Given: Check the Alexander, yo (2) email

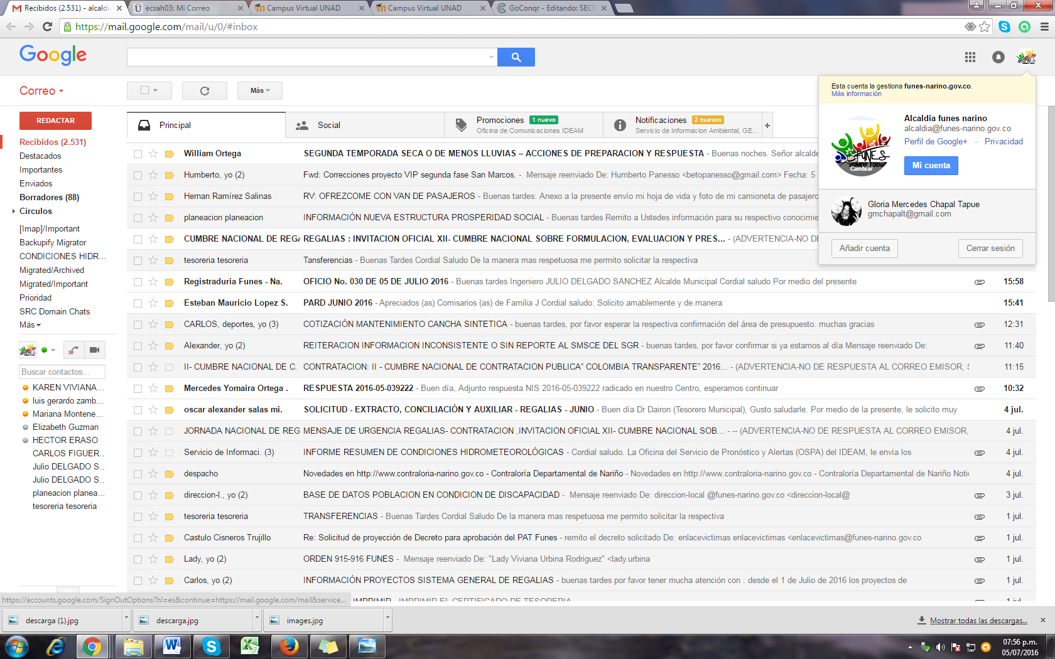Looking at the screenshot, I should point(138,346).
